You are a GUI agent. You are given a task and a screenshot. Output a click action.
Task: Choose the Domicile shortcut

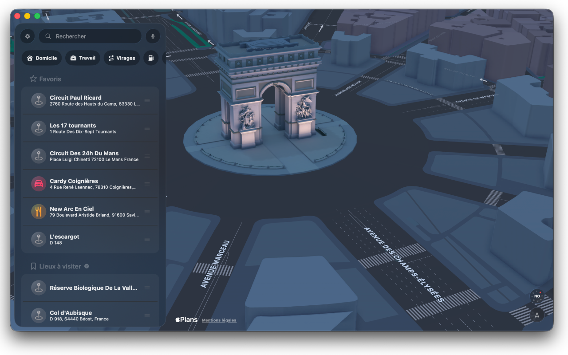tap(42, 58)
